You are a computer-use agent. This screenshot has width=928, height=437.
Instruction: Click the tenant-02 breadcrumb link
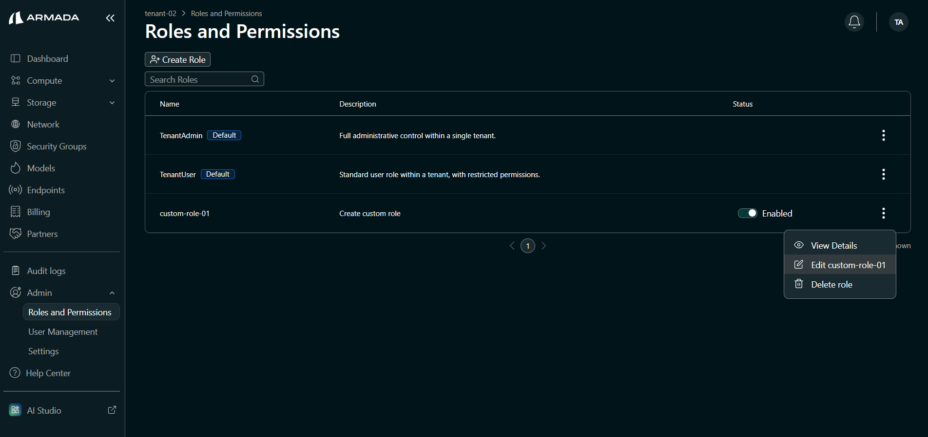coord(160,14)
